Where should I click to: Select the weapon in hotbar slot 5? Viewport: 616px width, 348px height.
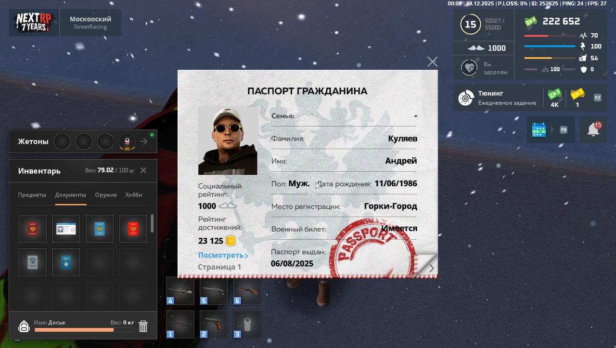213,291
